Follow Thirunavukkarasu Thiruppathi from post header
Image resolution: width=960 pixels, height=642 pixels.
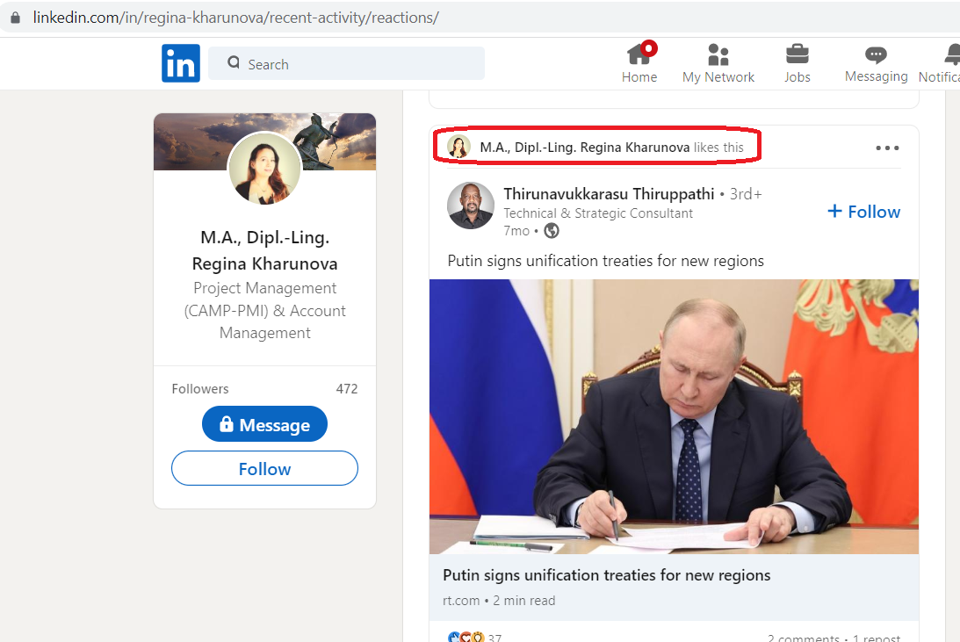pos(863,212)
